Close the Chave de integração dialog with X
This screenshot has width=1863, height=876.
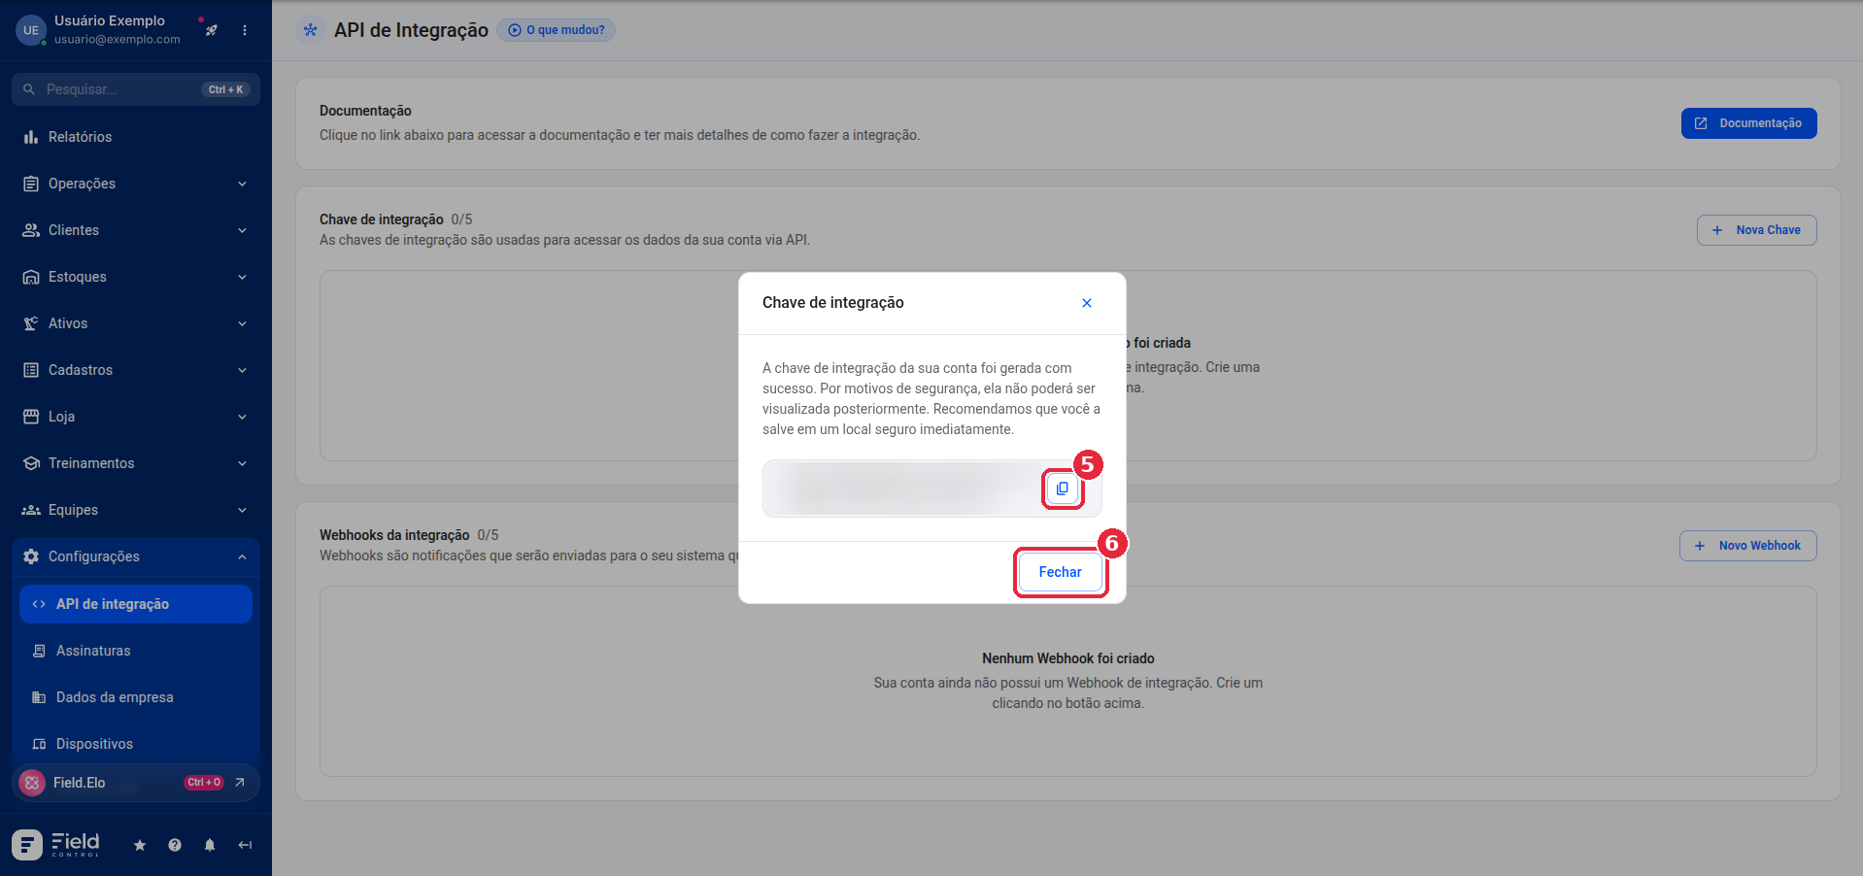(x=1087, y=303)
